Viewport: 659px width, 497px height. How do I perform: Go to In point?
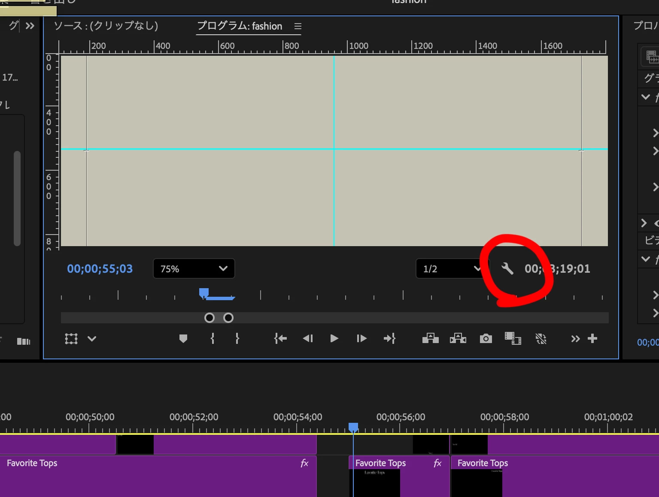pyautogui.click(x=280, y=339)
